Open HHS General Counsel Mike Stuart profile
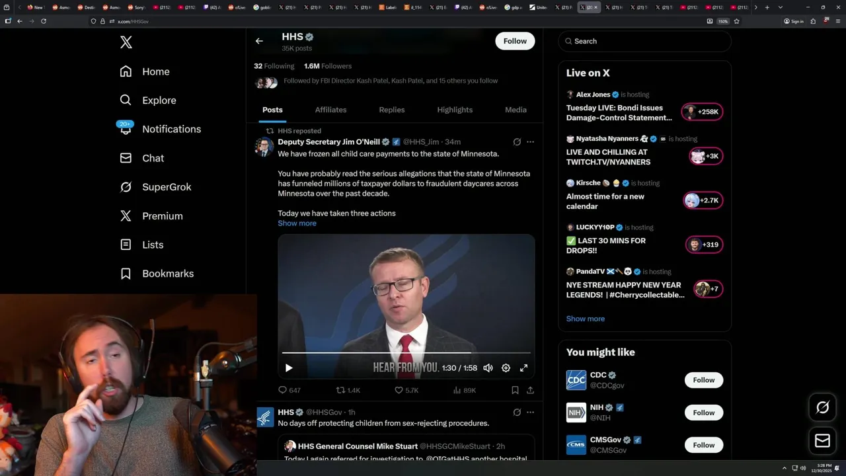Viewport: 846px width, 476px height. tap(357, 446)
